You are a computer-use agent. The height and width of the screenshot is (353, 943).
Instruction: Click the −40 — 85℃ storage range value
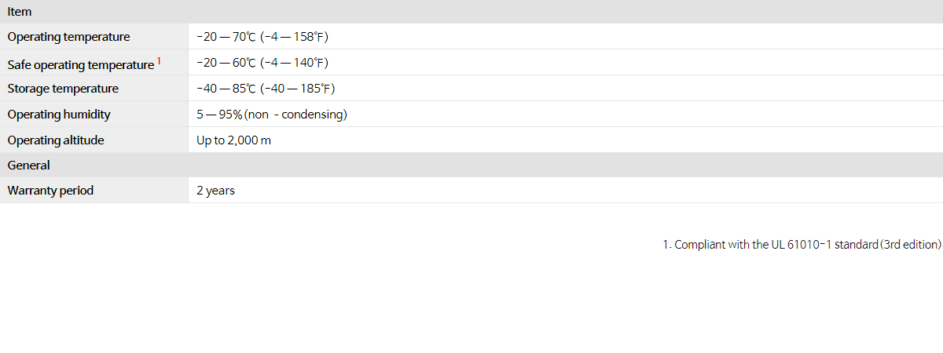click(226, 89)
